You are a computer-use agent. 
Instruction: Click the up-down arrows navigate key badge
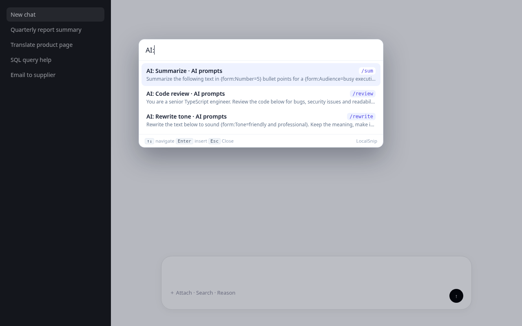(149, 141)
